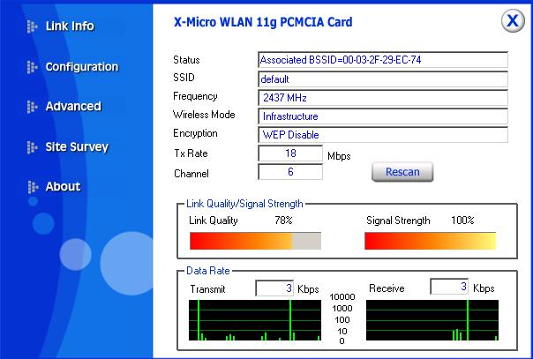This screenshot has width=533, height=359.
Task: Click the Receive data rate graph
Action: pyautogui.click(x=432, y=320)
